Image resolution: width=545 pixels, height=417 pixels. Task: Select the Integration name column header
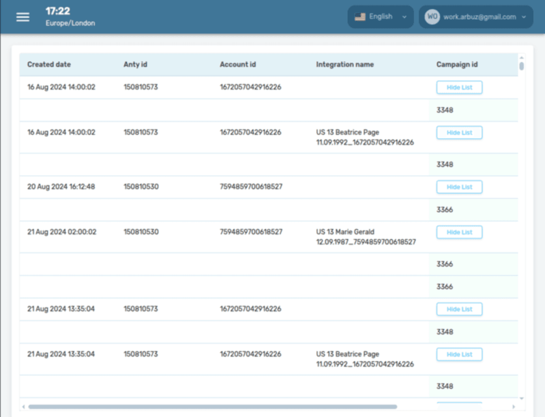coord(345,64)
